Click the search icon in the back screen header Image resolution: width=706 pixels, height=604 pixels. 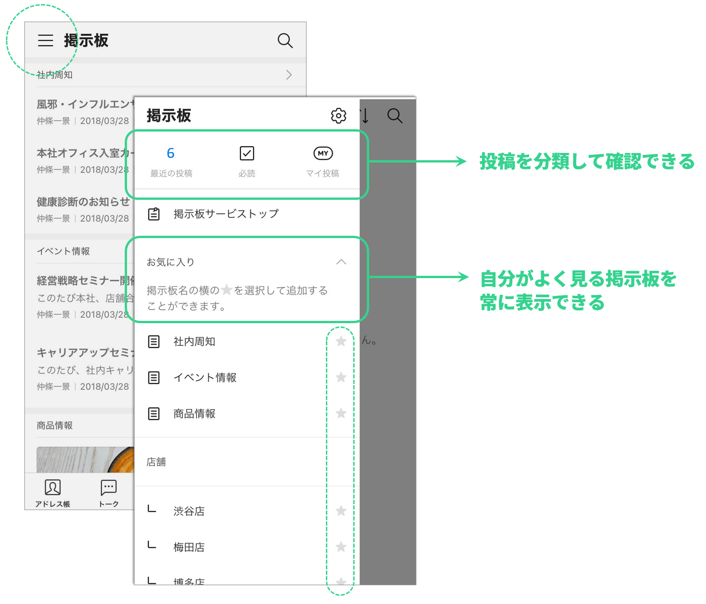tap(285, 41)
